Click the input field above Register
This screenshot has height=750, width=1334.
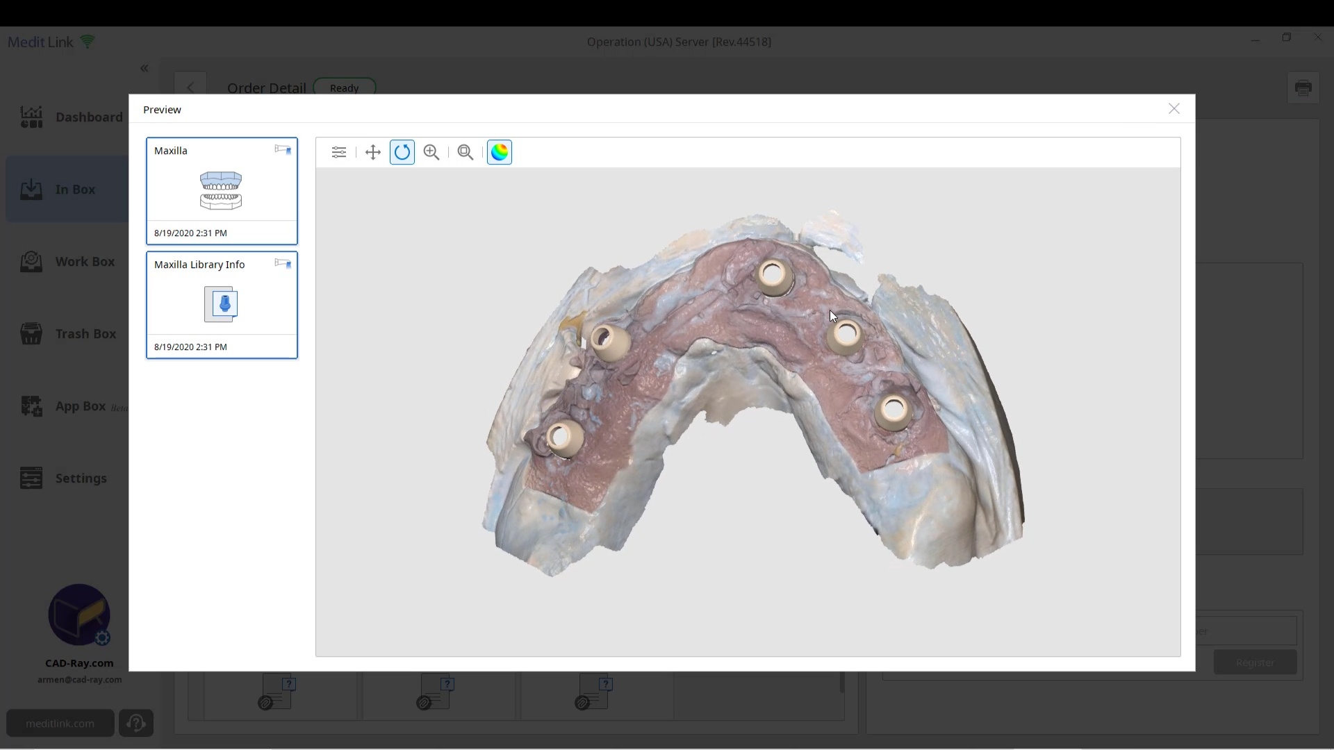(1246, 631)
